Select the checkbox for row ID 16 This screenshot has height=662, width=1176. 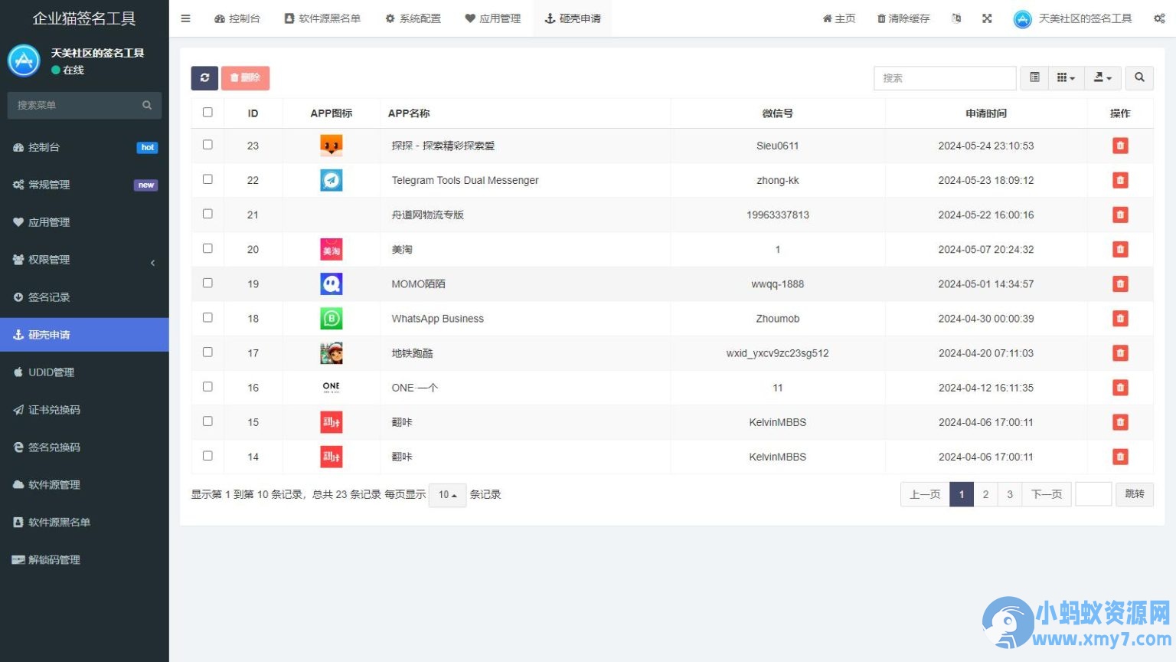tap(207, 386)
